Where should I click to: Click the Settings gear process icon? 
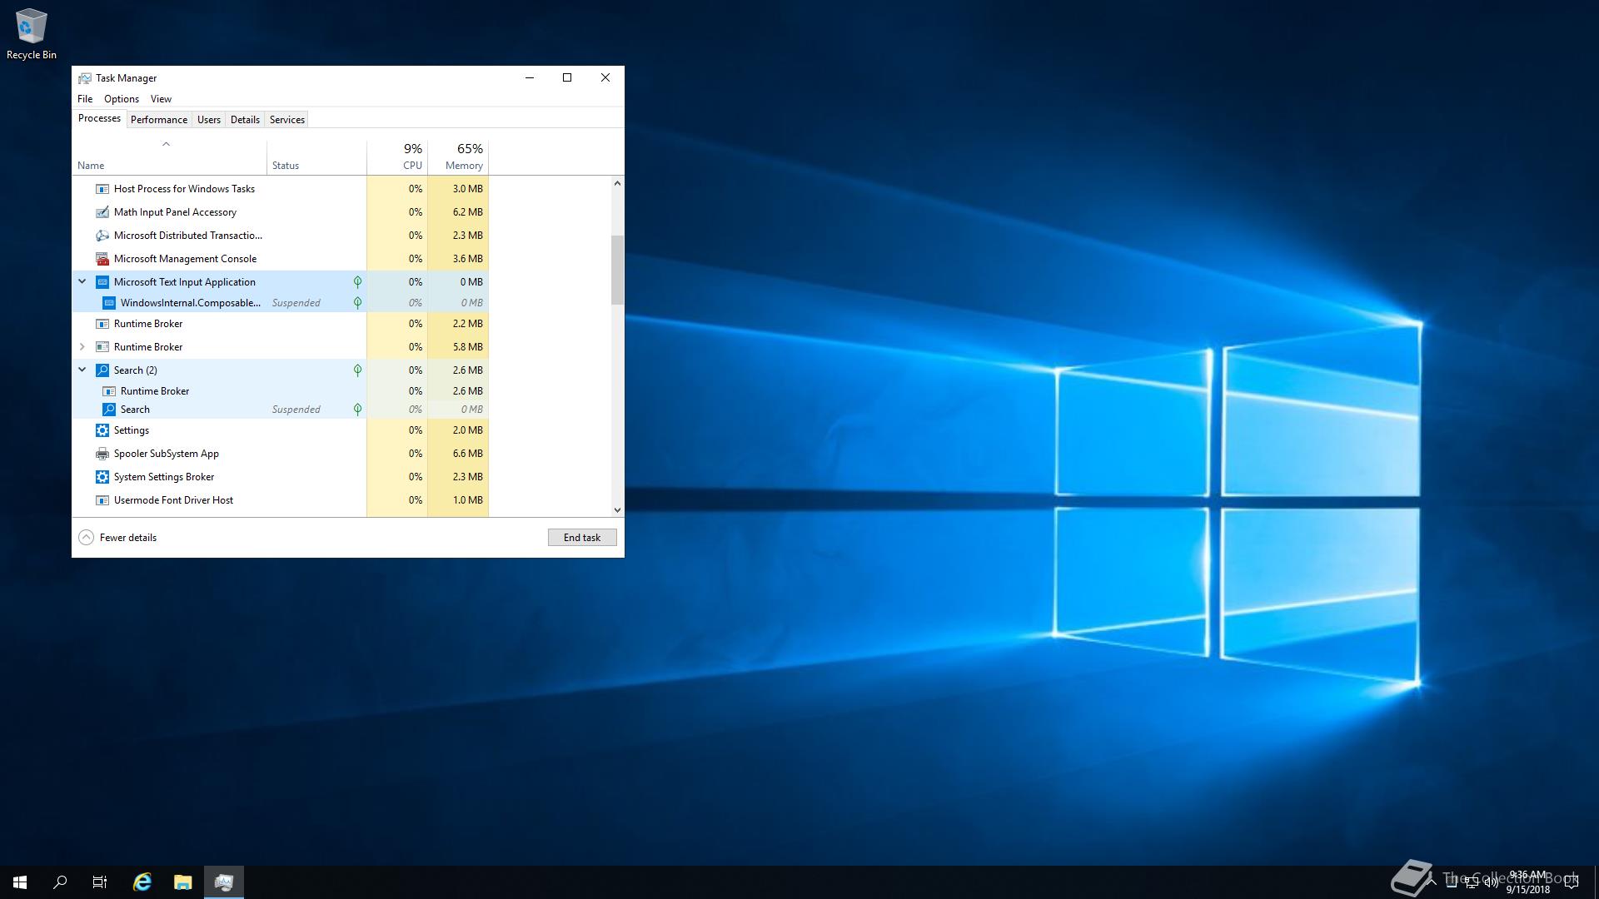pos(102,430)
